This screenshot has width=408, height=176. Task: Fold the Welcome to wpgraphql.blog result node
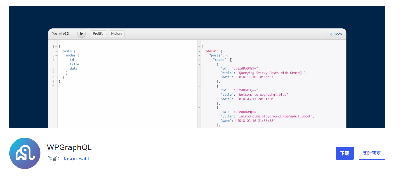[x=199, y=86]
